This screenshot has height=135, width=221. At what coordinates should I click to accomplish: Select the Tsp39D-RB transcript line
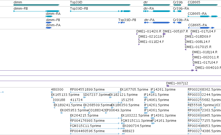(x=100, y=11)
